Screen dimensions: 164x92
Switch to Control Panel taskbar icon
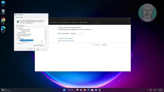pos(96,90)
